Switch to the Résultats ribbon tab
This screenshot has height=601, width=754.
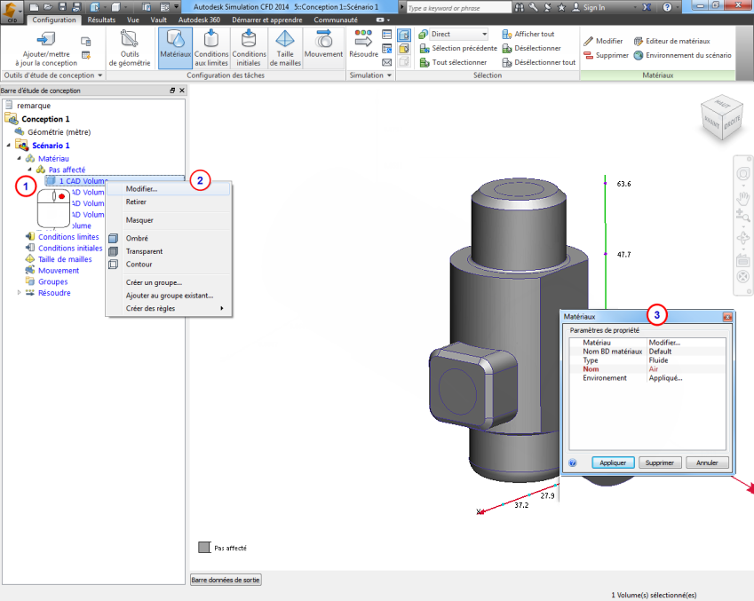coord(101,20)
